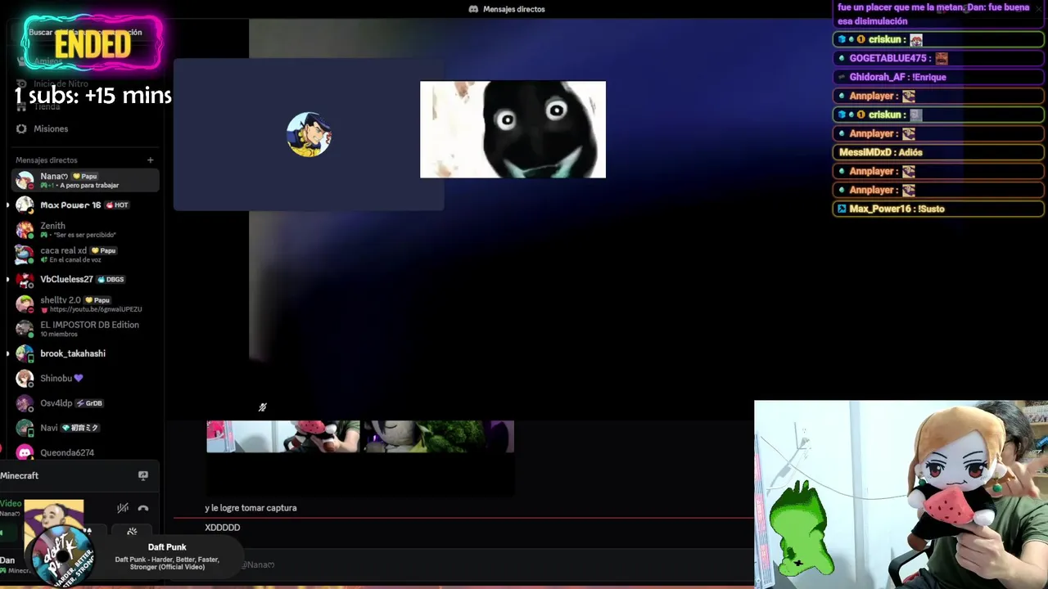The image size is (1048, 589).
Task: Click the muted microphone icon below the call
Action: coord(263,407)
